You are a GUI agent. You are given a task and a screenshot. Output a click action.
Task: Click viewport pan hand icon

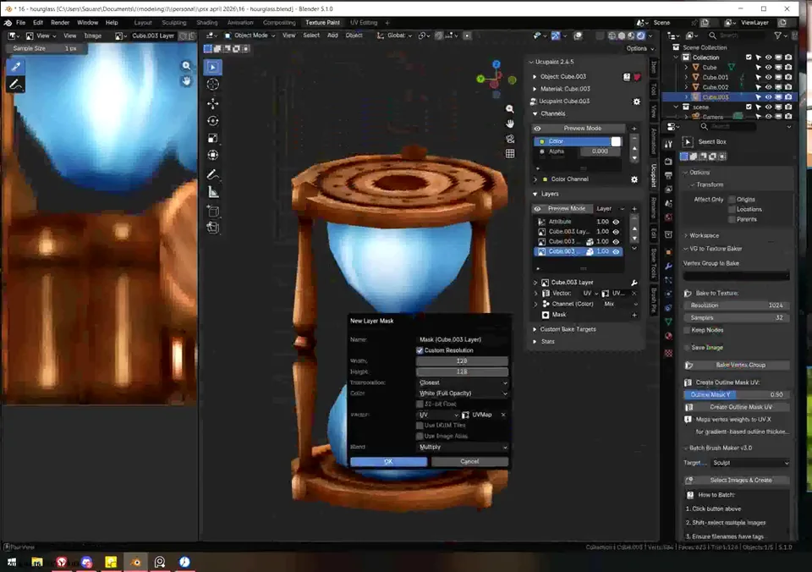pos(510,124)
